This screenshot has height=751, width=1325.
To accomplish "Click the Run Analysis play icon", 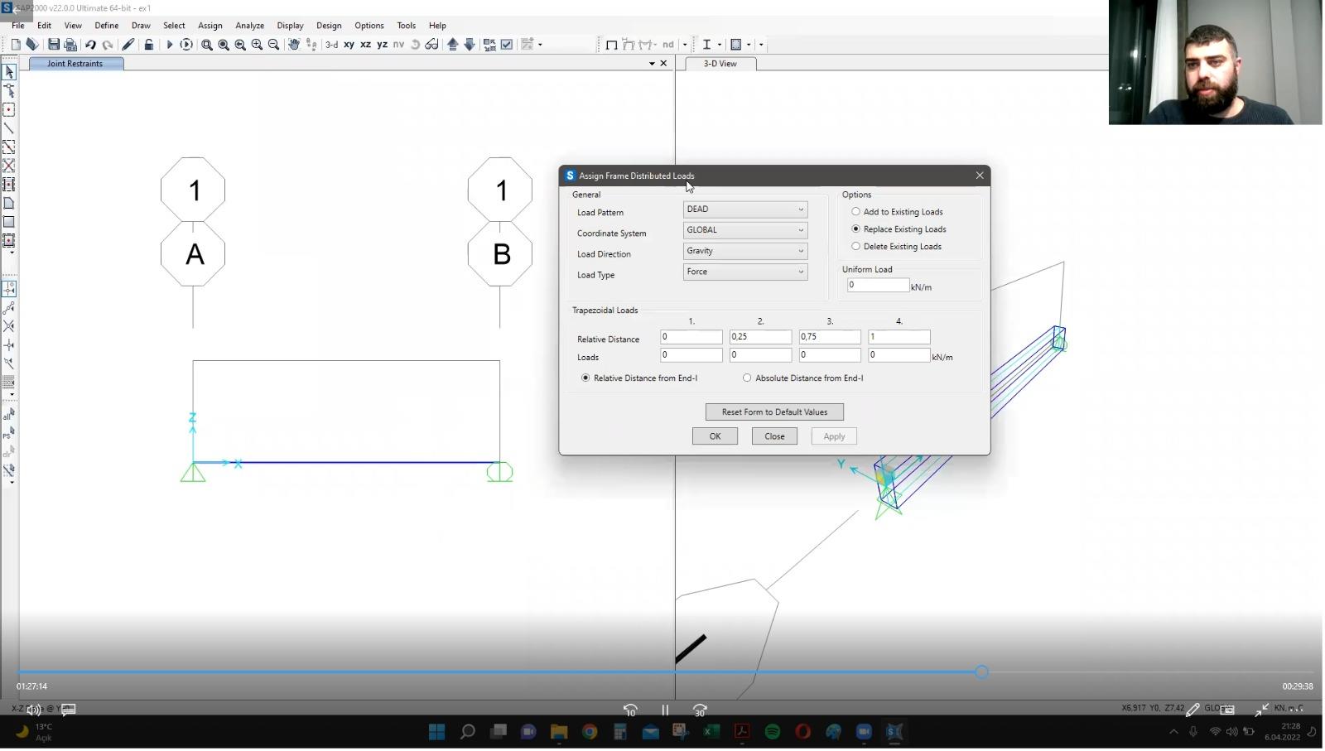I will click(169, 45).
